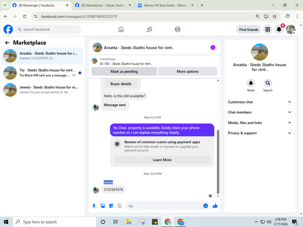Image resolution: width=303 pixels, height=227 pixels.
Task: Send a thumbs-up like
Action: [215, 206]
